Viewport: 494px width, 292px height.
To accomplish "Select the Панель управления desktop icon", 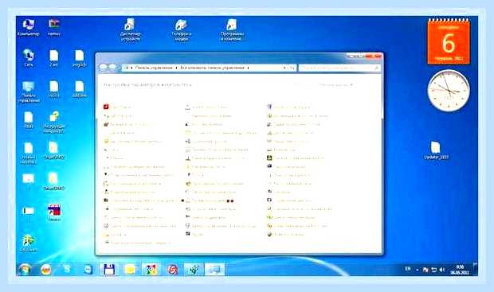I will tap(29, 91).
